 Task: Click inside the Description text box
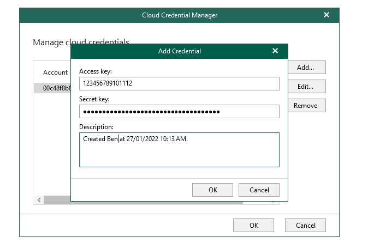179,150
